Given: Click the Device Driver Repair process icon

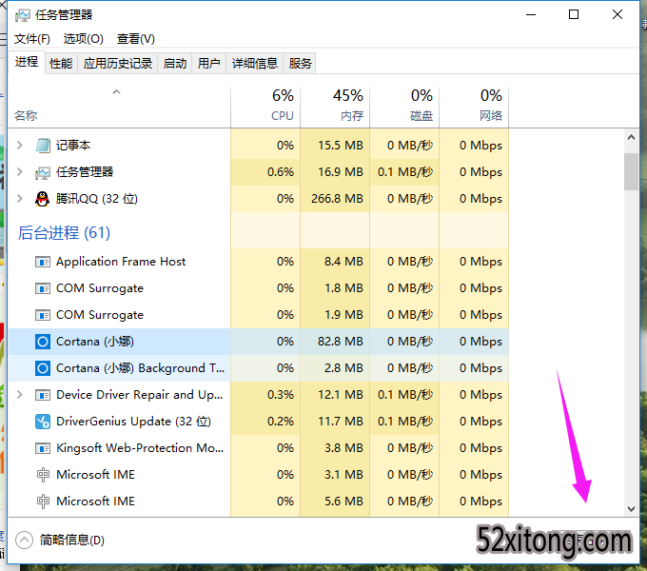Looking at the screenshot, I should click(x=43, y=395).
